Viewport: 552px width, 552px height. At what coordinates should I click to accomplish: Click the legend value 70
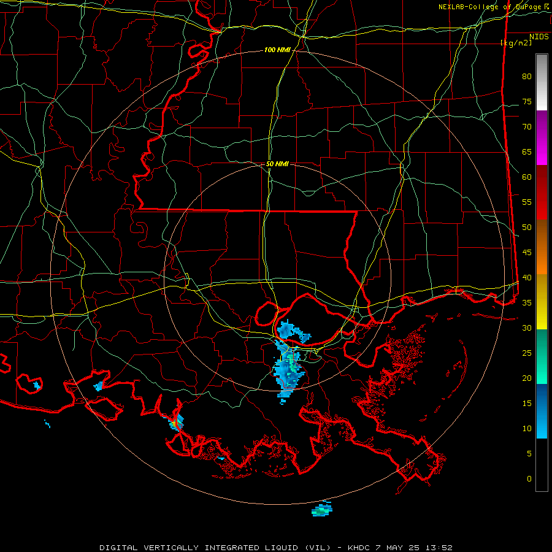point(527,127)
